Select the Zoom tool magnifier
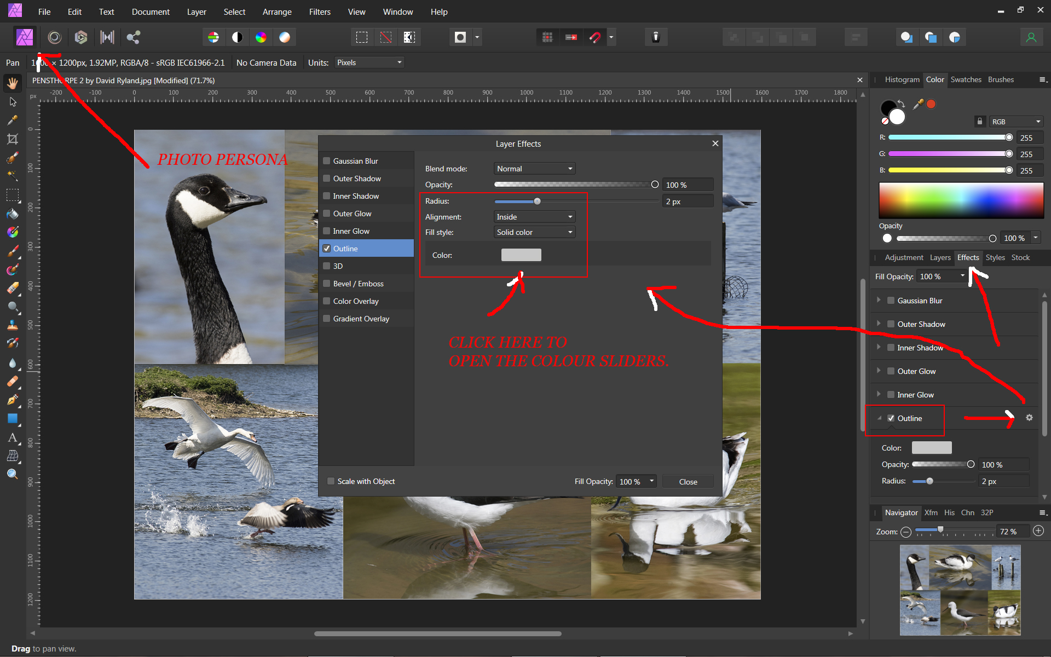Viewport: 1051px width, 657px height. 12,474
